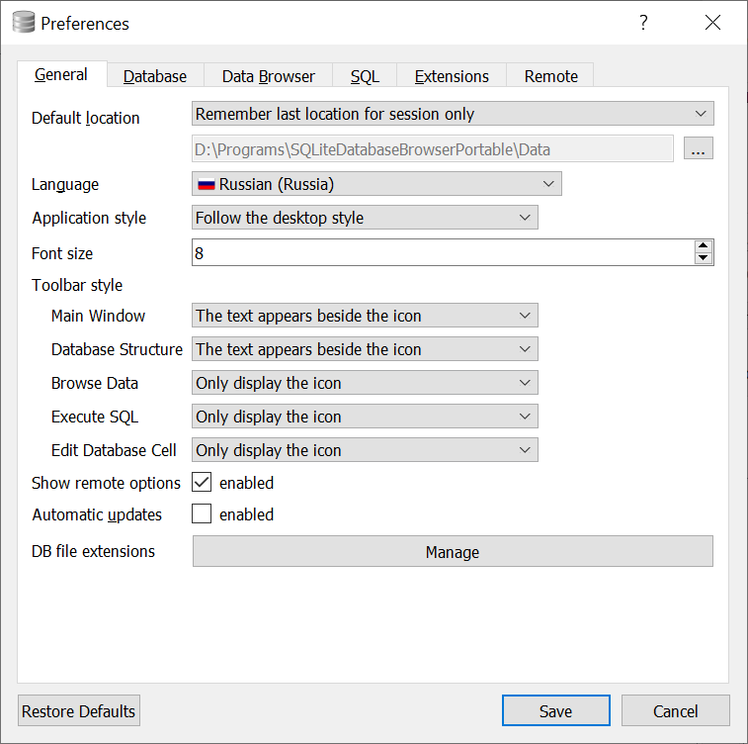Cancel the Preferences dialog
The height and width of the screenshot is (744, 748).
[x=676, y=711]
